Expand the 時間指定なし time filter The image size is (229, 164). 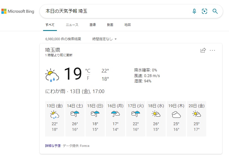pos(105,39)
